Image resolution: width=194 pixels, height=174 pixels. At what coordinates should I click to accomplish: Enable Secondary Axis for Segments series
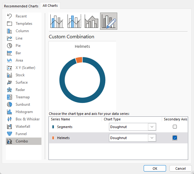click(175, 127)
